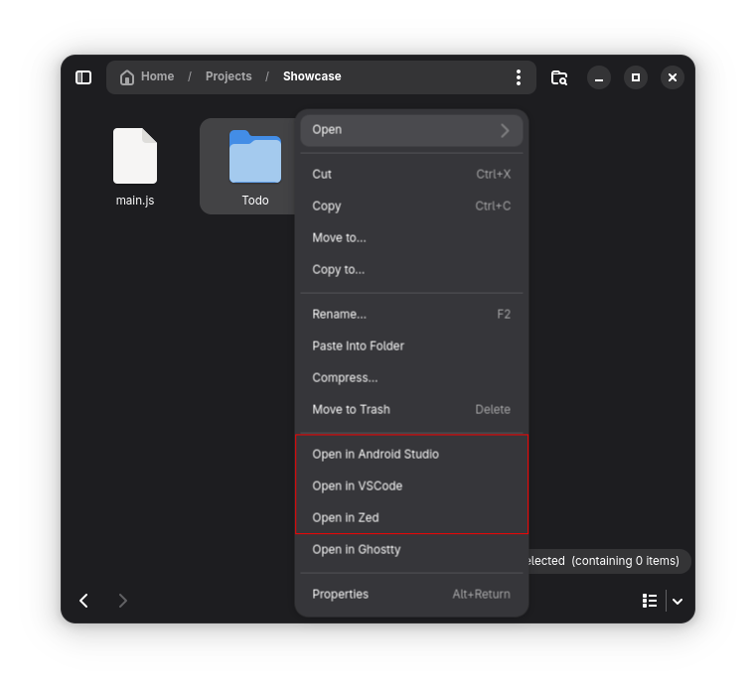Click the Home breadcrumb label

click(x=157, y=76)
